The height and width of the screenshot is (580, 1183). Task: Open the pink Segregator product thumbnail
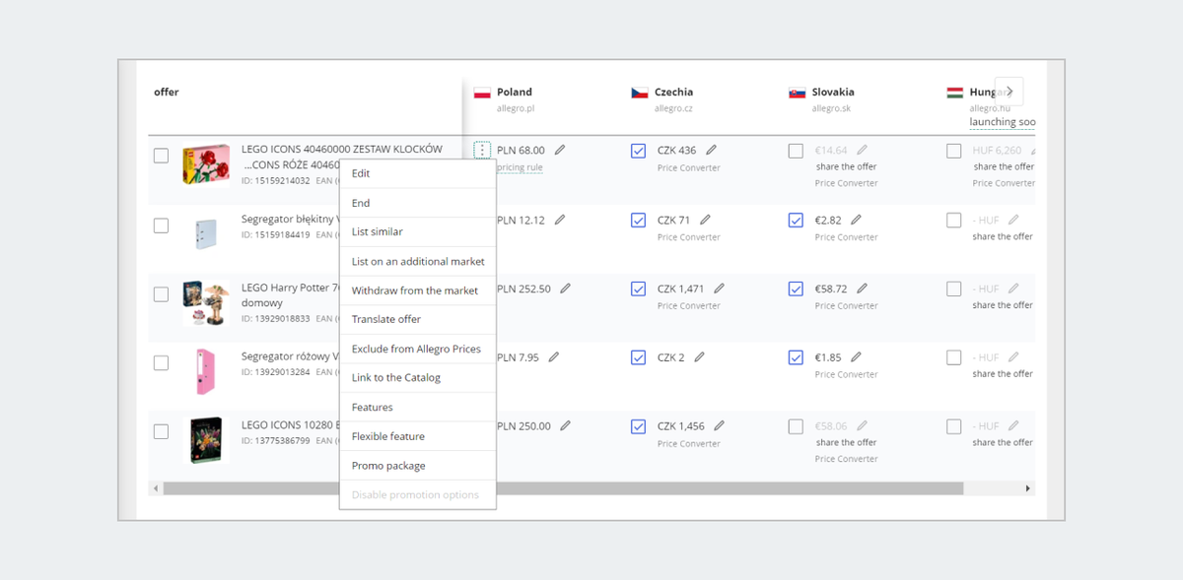[x=205, y=371]
